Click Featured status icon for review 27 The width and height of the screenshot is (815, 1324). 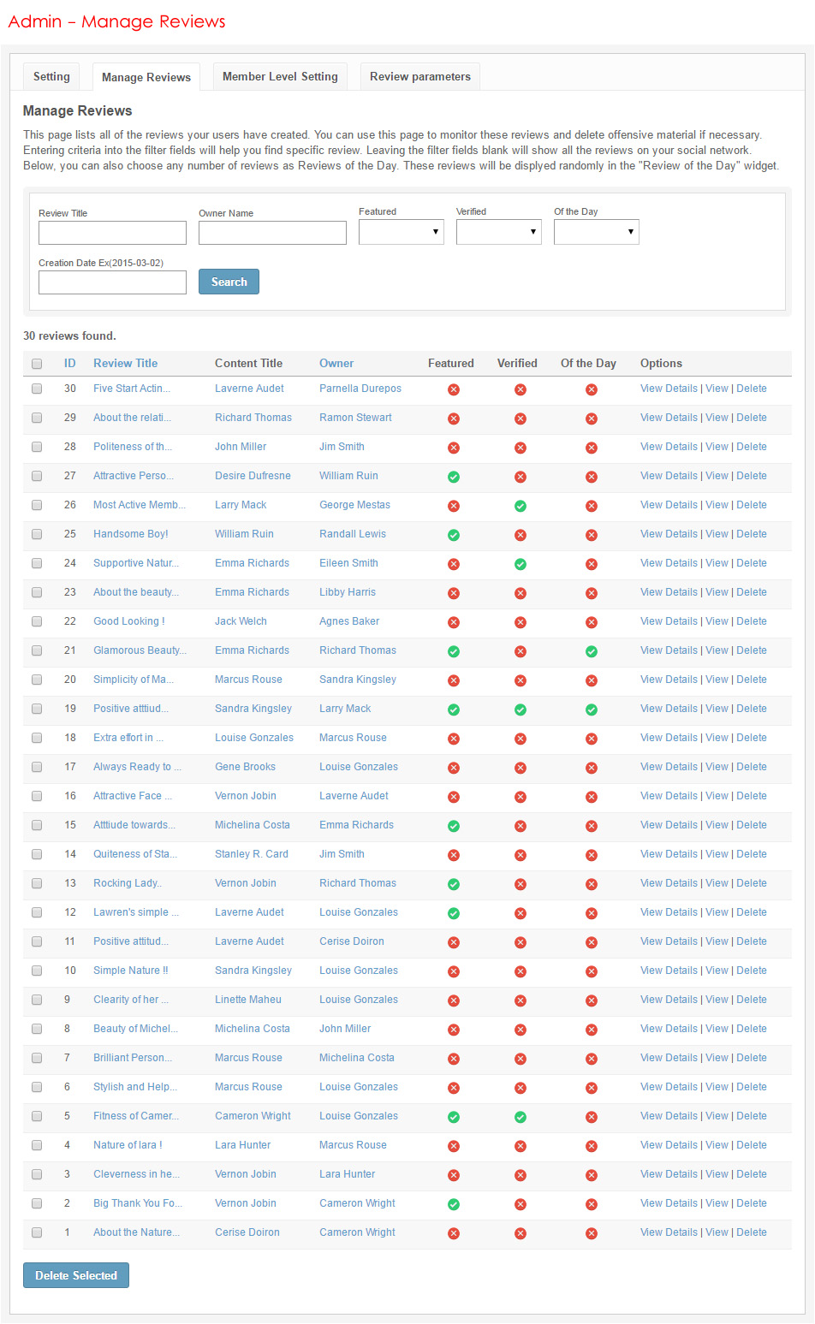454,477
